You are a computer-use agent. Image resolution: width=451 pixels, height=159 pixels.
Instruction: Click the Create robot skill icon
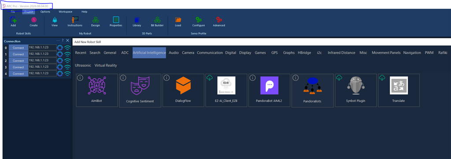(x=33, y=20)
